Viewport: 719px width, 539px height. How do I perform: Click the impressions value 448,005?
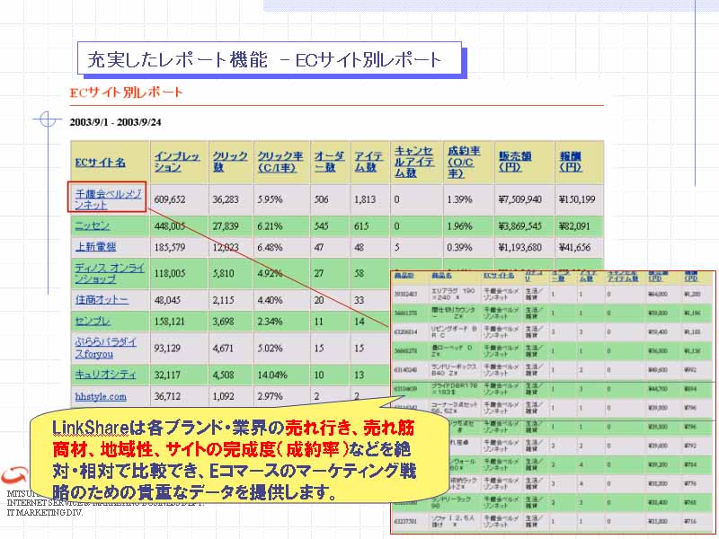click(x=170, y=226)
